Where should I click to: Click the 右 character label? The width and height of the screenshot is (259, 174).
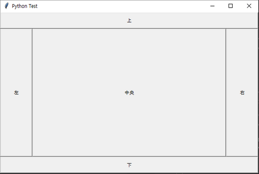242,92
